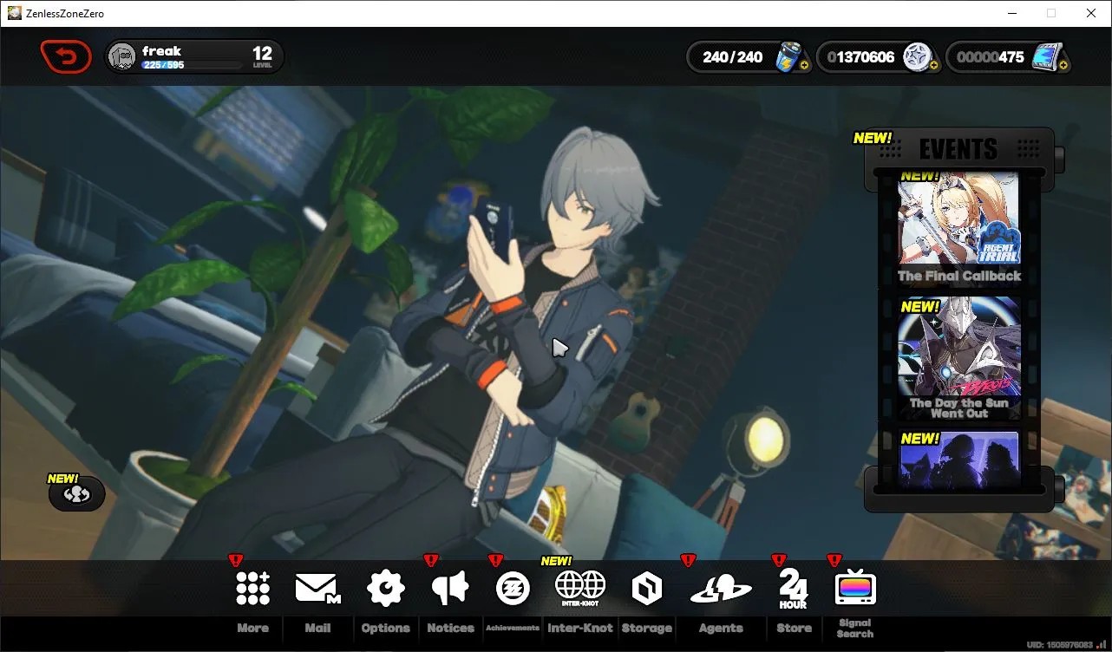
Task: Click the Store label in the bottom menu
Action: click(794, 628)
